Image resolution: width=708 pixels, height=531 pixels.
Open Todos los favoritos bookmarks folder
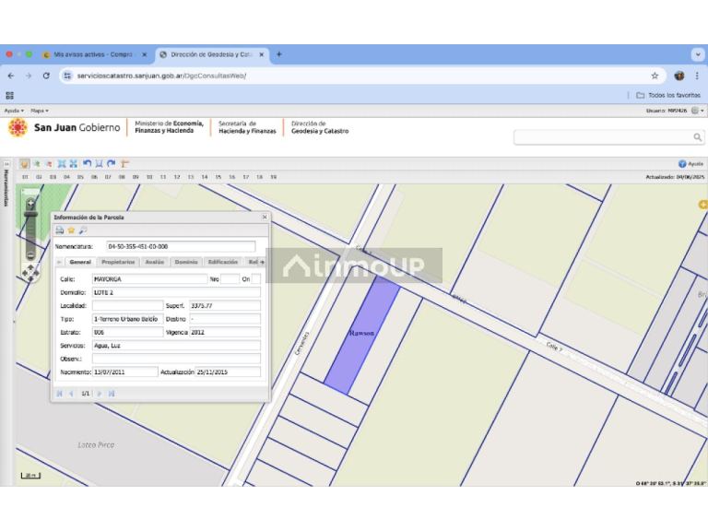(668, 95)
